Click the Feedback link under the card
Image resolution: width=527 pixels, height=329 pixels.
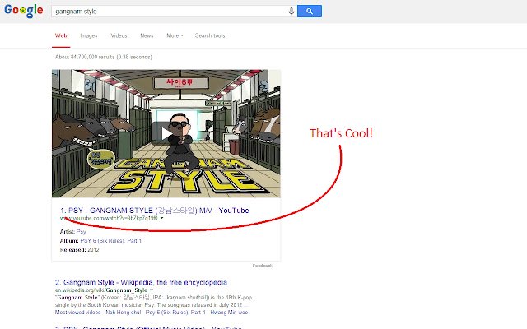(262, 266)
